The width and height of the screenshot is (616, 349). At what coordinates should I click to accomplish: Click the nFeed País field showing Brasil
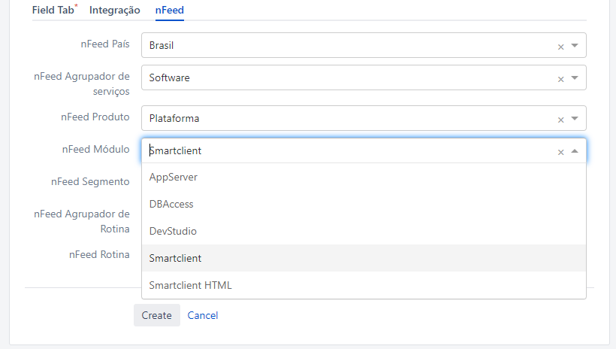pyautogui.click(x=346, y=45)
